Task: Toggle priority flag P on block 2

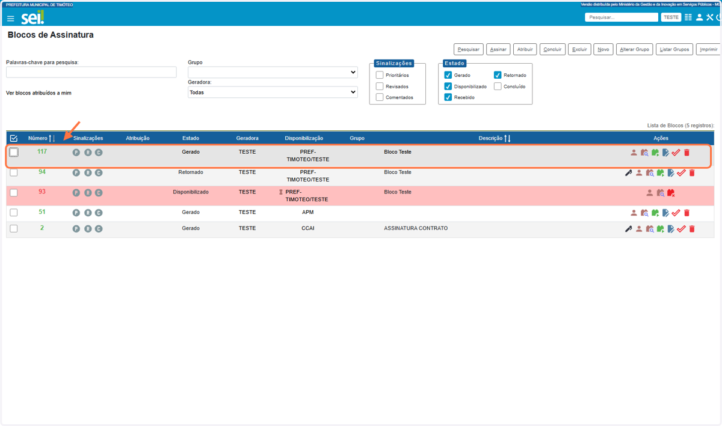Action: (76, 229)
